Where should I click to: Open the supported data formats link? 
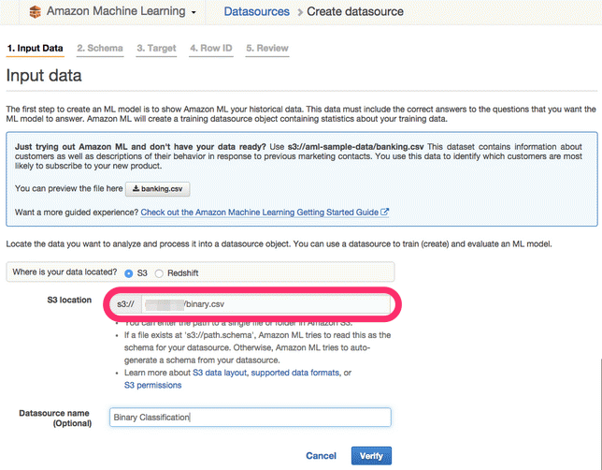(x=294, y=373)
